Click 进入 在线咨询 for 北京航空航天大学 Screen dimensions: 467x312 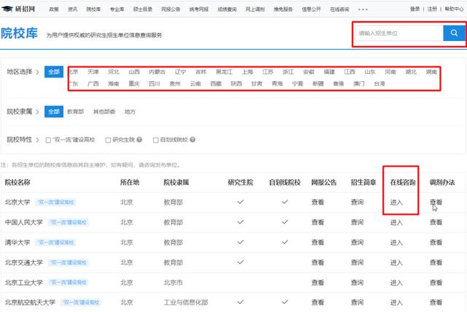396,303
